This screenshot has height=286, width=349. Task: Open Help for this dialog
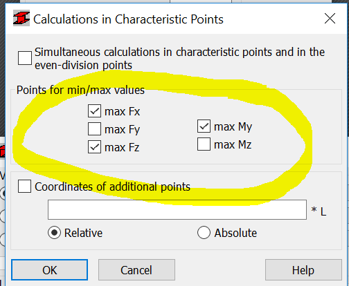pyautogui.click(x=303, y=270)
